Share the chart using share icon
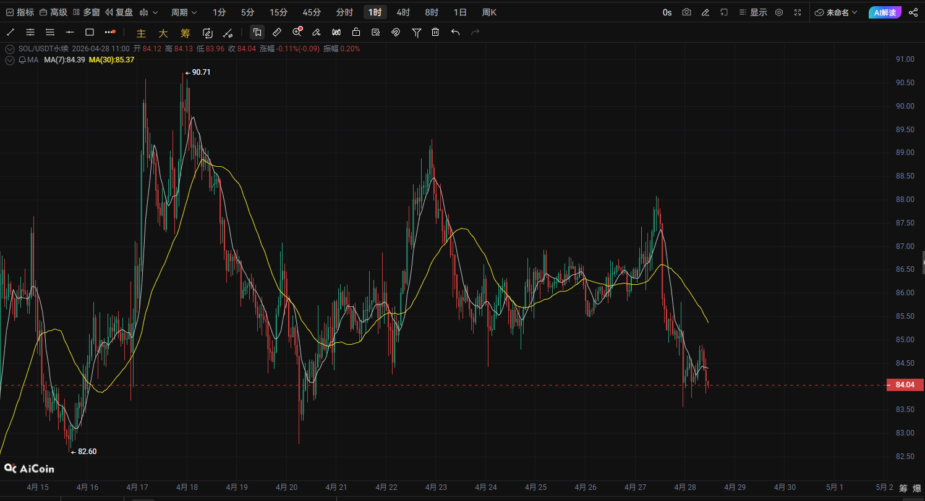The height and width of the screenshot is (501, 925). coord(913,12)
